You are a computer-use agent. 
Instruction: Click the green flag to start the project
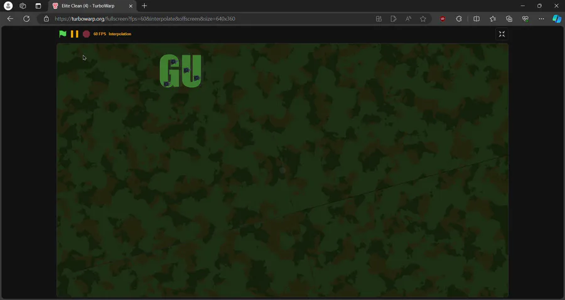pos(63,34)
